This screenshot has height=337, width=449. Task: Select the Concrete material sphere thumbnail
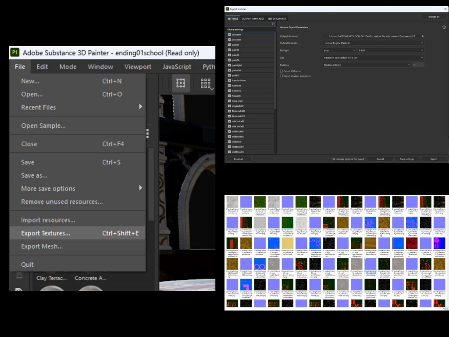(x=90, y=287)
